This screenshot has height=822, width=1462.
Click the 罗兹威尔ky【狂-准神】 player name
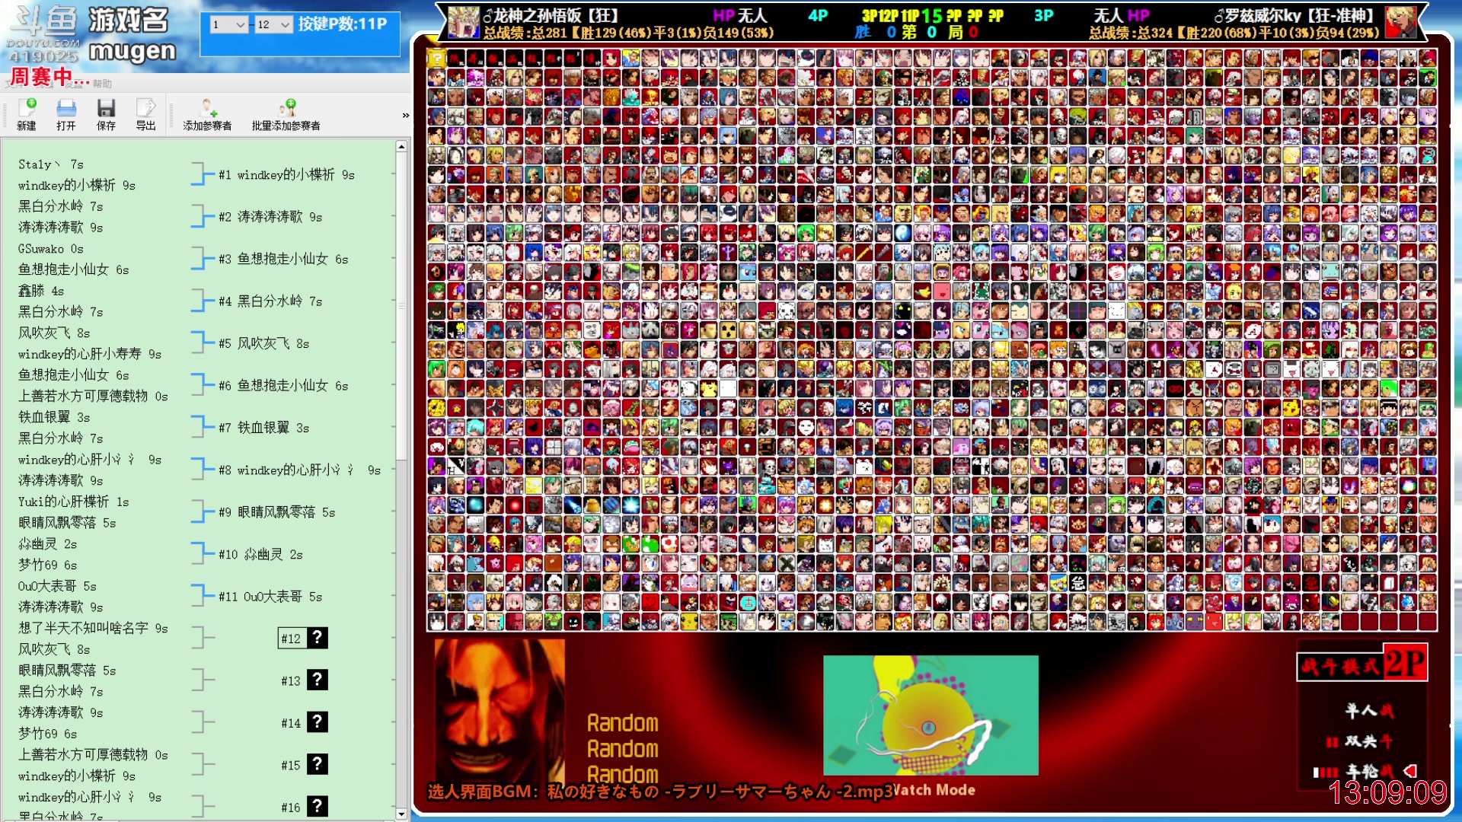coord(1294,15)
